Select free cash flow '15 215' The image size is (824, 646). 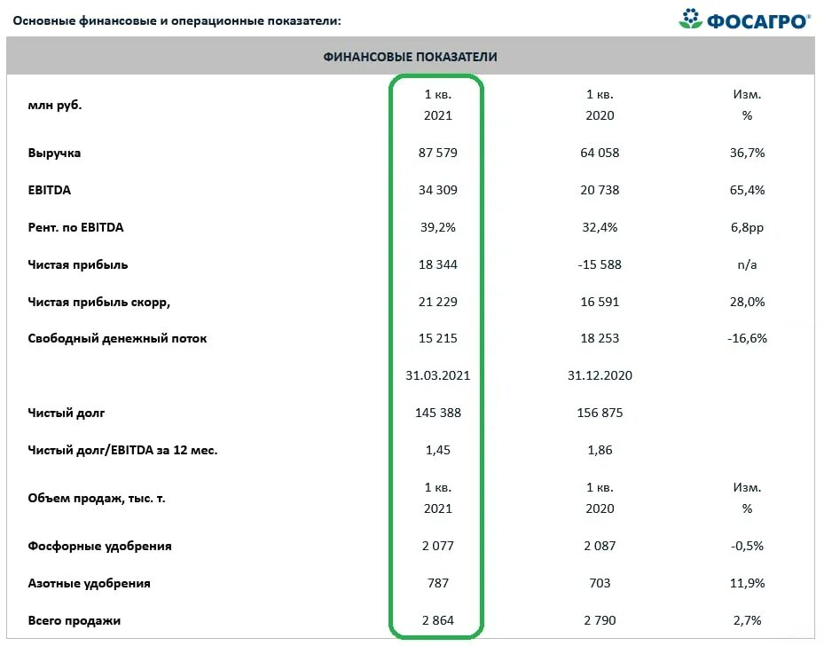point(438,338)
